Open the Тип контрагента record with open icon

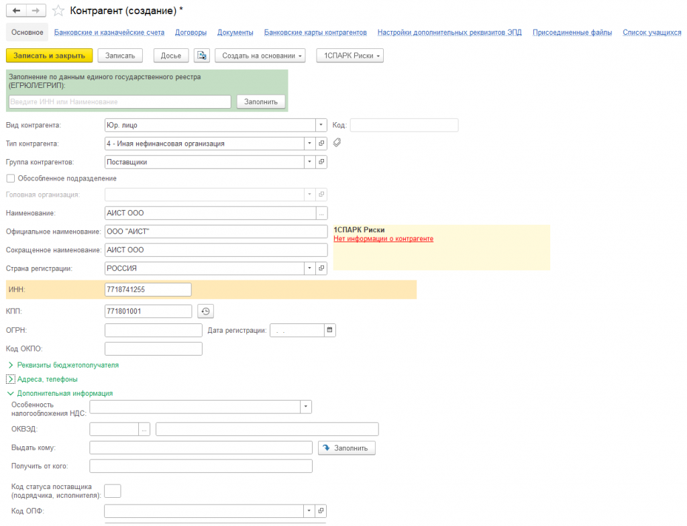[x=321, y=144]
